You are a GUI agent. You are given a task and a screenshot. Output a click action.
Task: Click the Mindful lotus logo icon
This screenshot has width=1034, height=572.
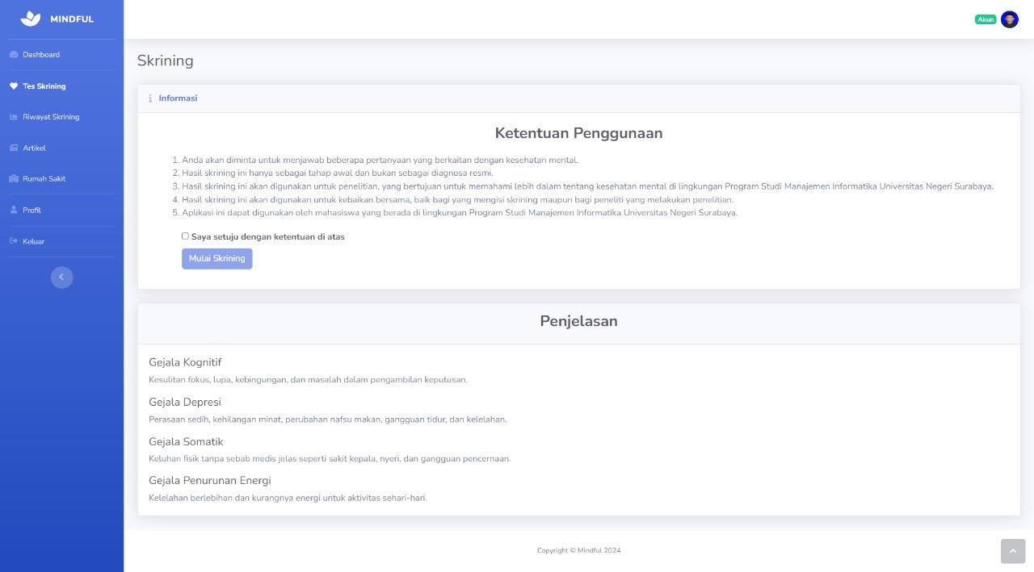pyautogui.click(x=30, y=19)
